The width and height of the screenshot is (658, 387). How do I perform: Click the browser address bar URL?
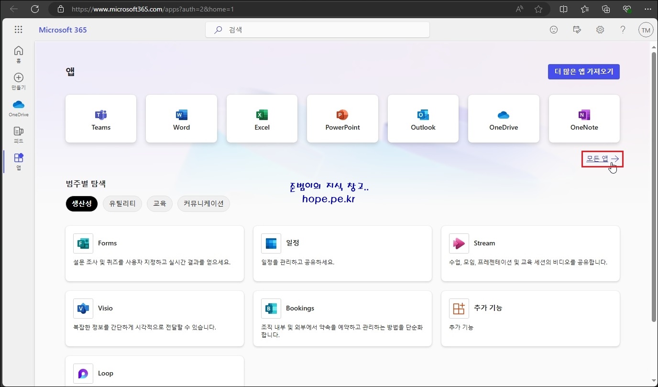coord(153,9)
